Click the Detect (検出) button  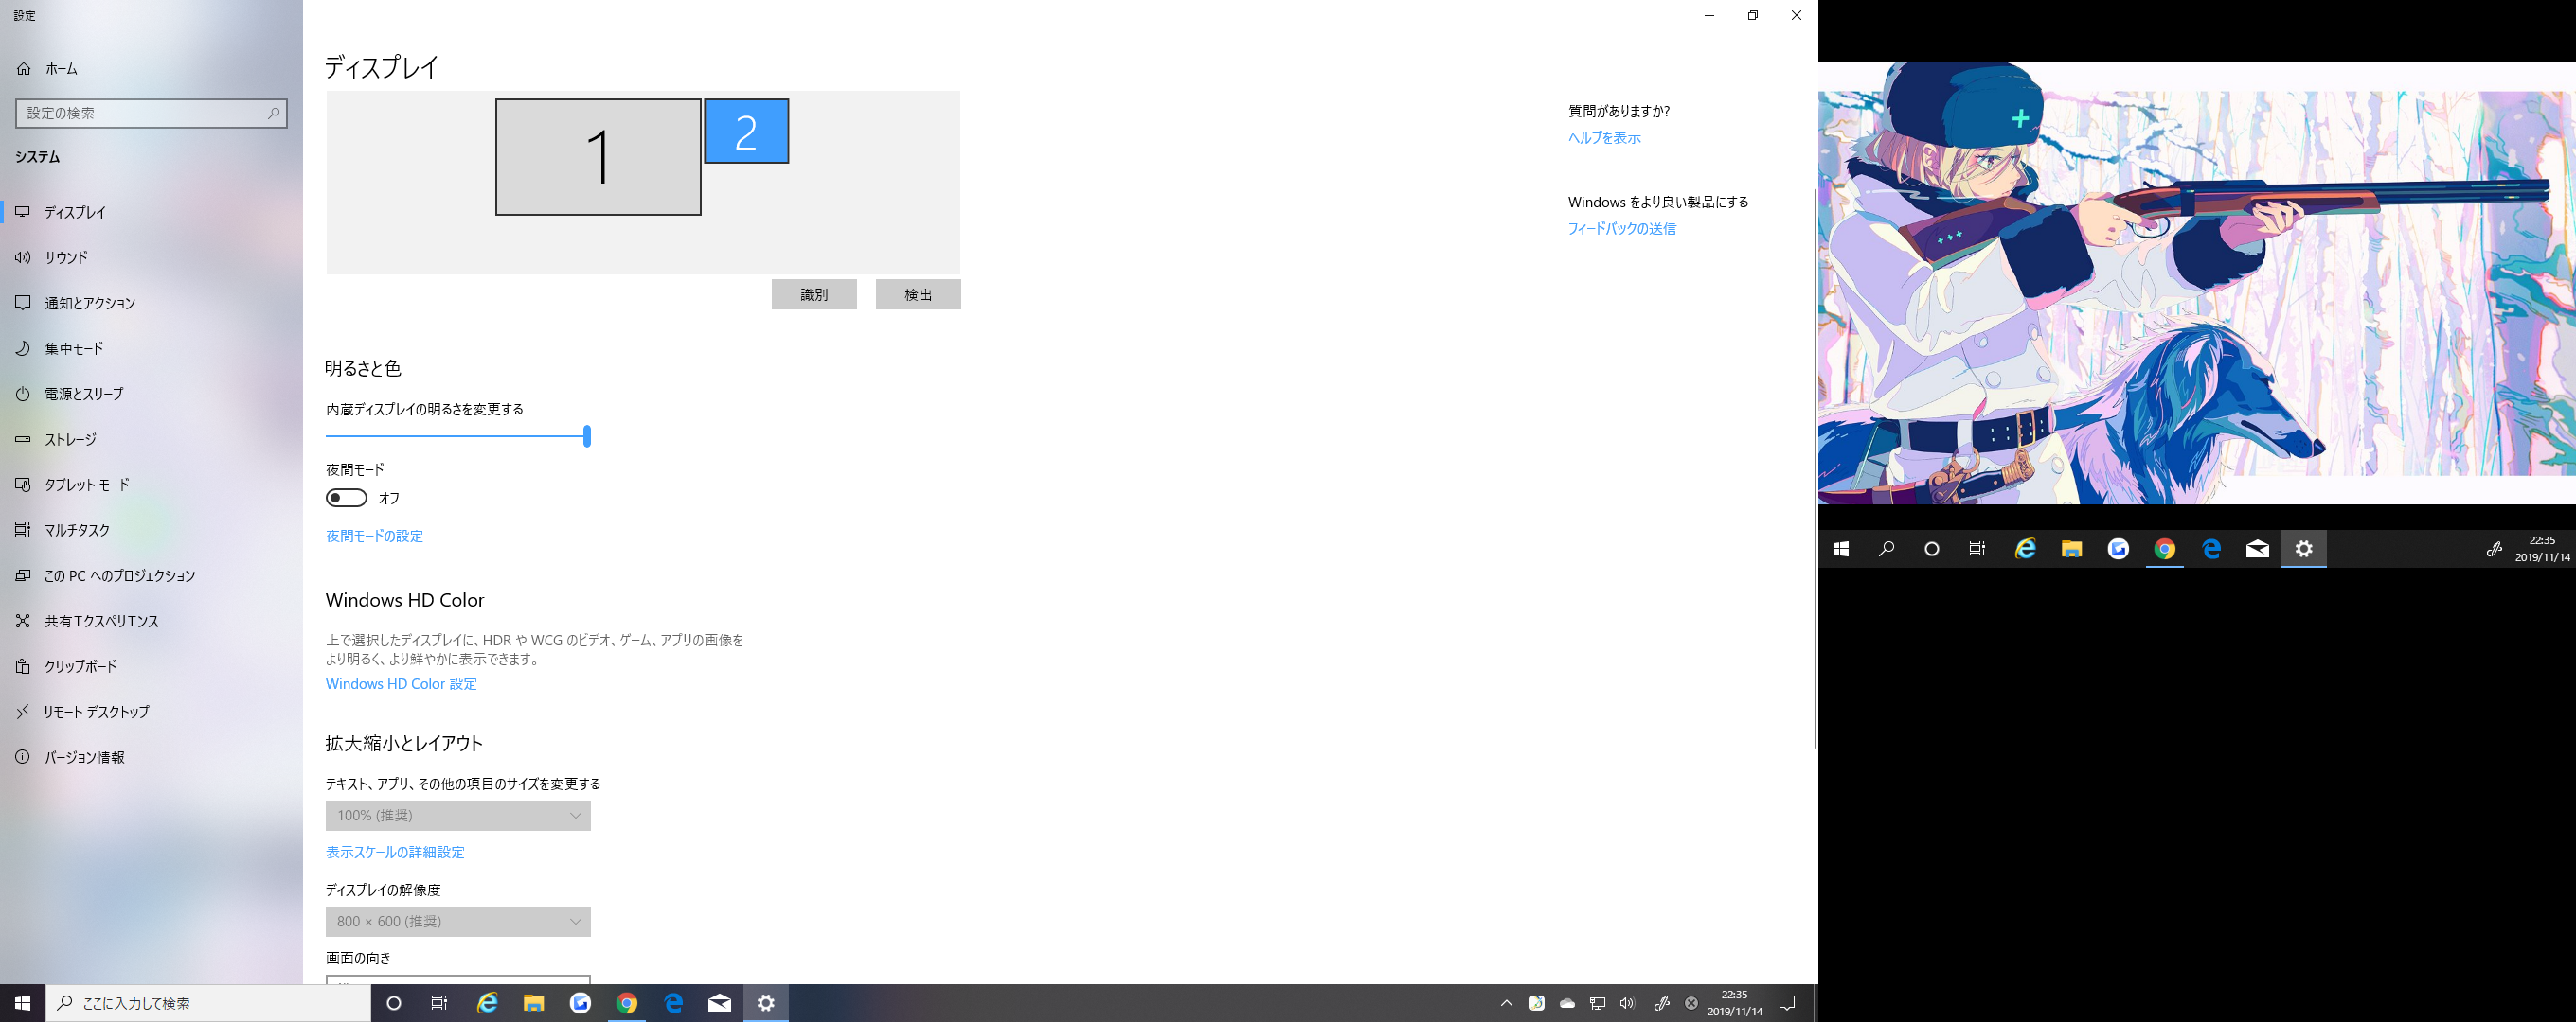click(917, 294)
